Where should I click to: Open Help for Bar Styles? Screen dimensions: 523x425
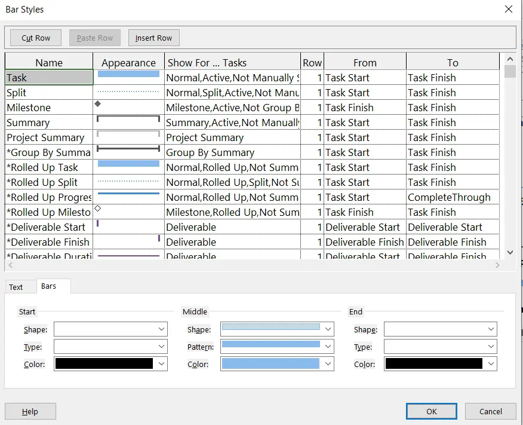(x=30, y=411)
